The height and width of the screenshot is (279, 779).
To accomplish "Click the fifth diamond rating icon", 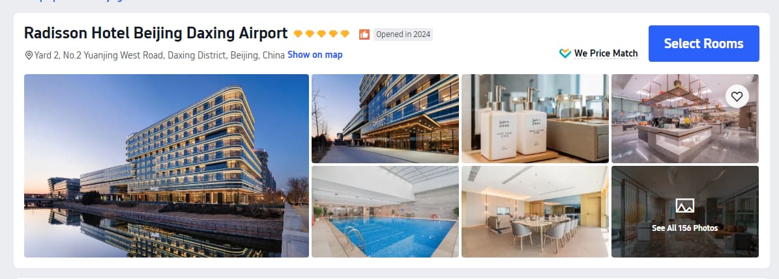I will [x=345, y=34].
